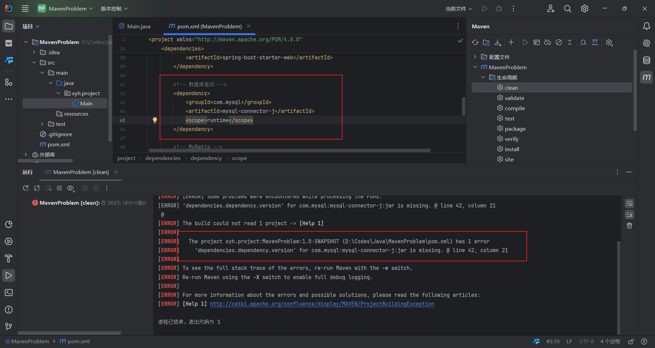Viewport: 655px width, 348px height.
Task: Close pom.xml editor tab
Action: coord(249,26)
